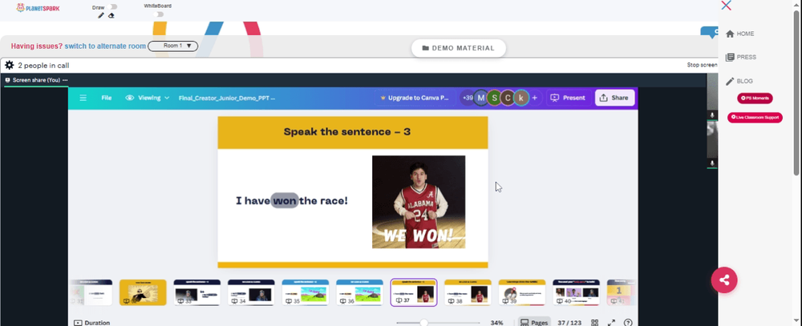Viewport: 802px width, 326px height.
Task: Click Live Classroom Support button
Action: (755, 118)
